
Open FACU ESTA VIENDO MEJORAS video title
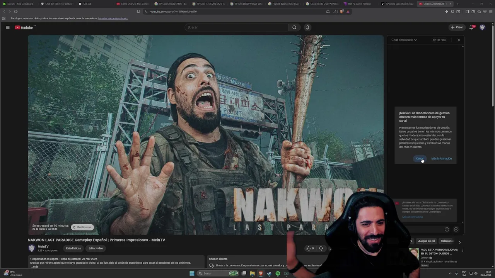(439, 252)
